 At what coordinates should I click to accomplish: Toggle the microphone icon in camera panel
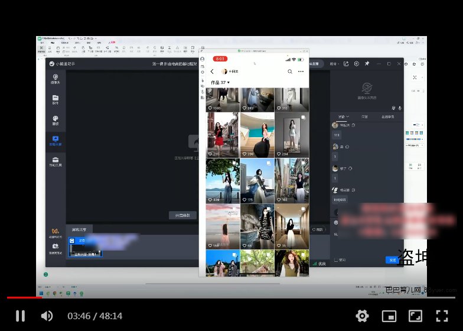(400, 108)
